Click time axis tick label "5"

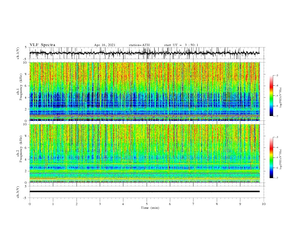tap(147, 204)
